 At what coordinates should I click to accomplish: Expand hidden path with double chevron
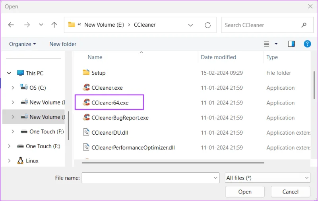[79, 25]
